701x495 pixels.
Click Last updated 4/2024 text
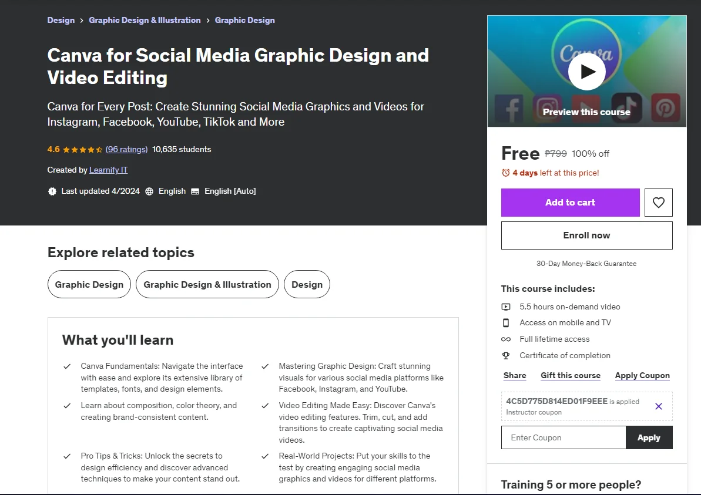click(x=100, y=191)
